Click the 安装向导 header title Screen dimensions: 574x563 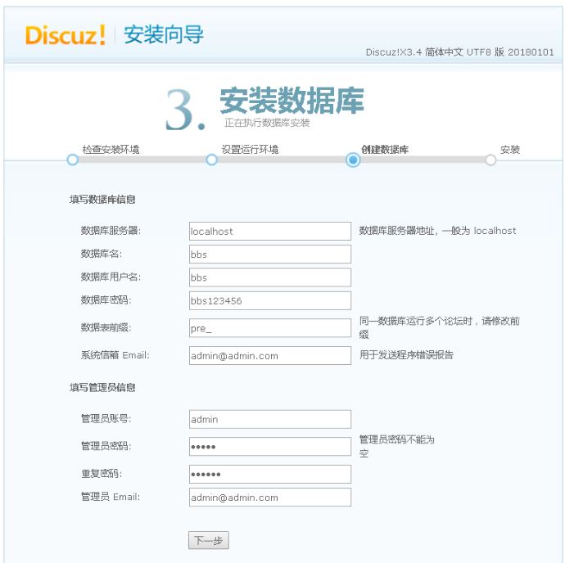tap(164, 34)
